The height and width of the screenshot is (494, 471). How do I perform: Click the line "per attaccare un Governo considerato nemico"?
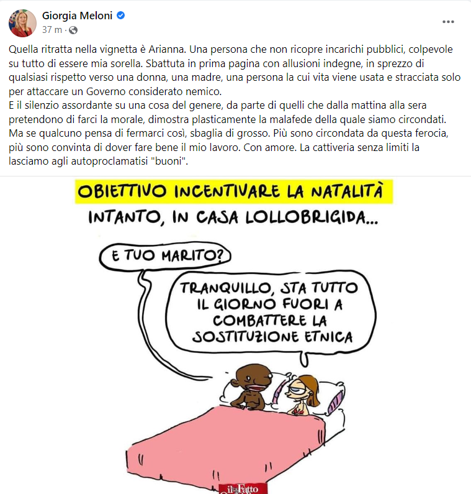pos(115,91)
